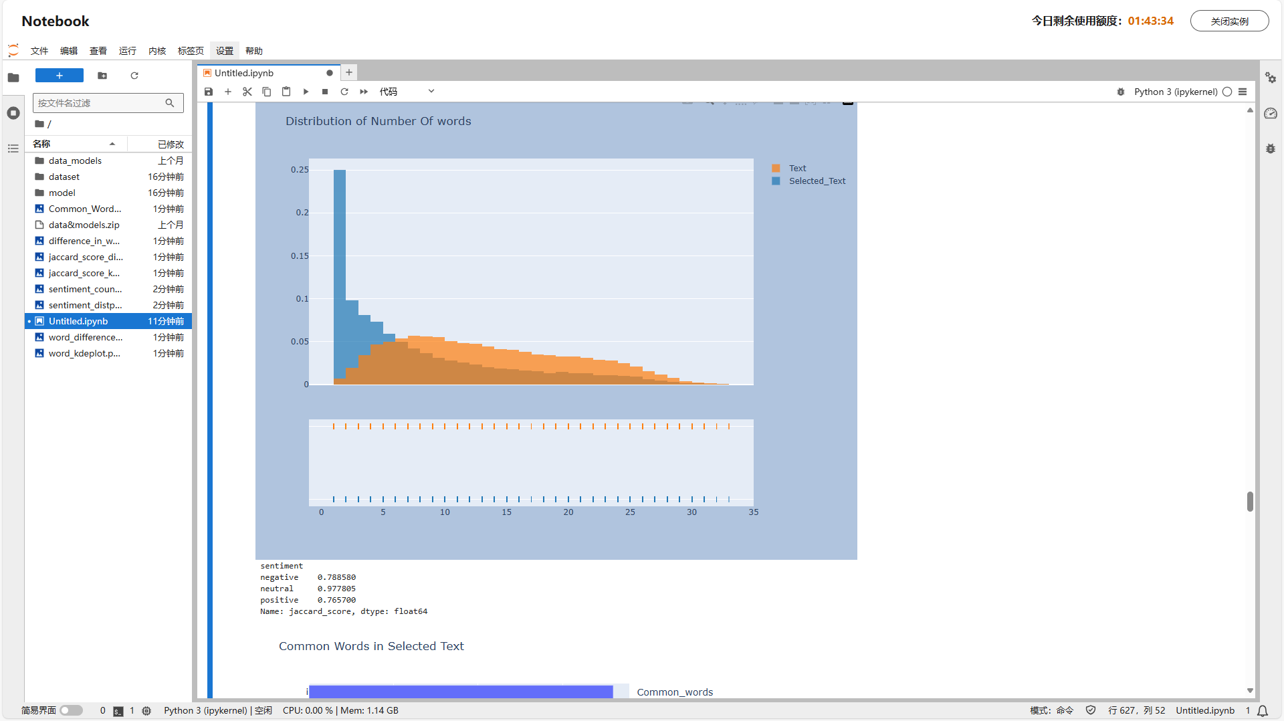
Task: Open the file browser sidebar icon
Action: (x=13, y=78)
